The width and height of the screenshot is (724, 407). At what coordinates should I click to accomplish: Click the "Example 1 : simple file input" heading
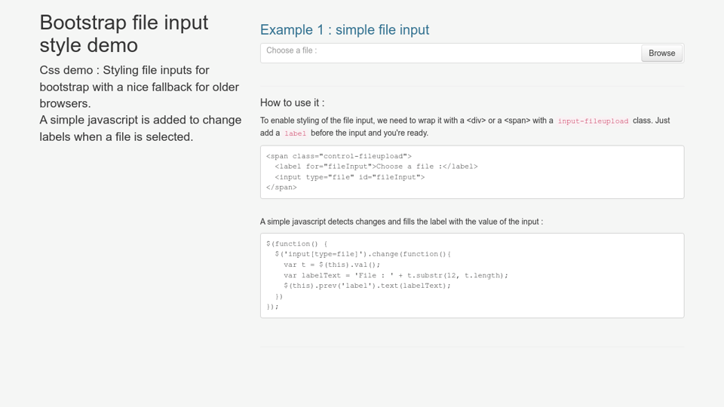(345, 30)
